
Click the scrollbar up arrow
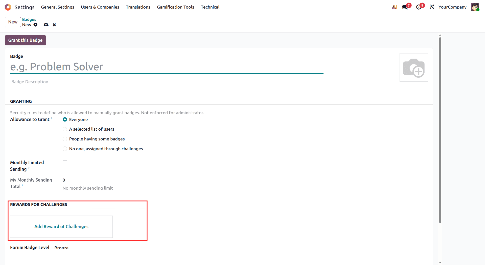coord(440,35)
